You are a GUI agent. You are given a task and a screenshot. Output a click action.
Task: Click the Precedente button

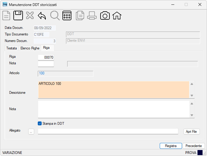click(x=194, y=146)
